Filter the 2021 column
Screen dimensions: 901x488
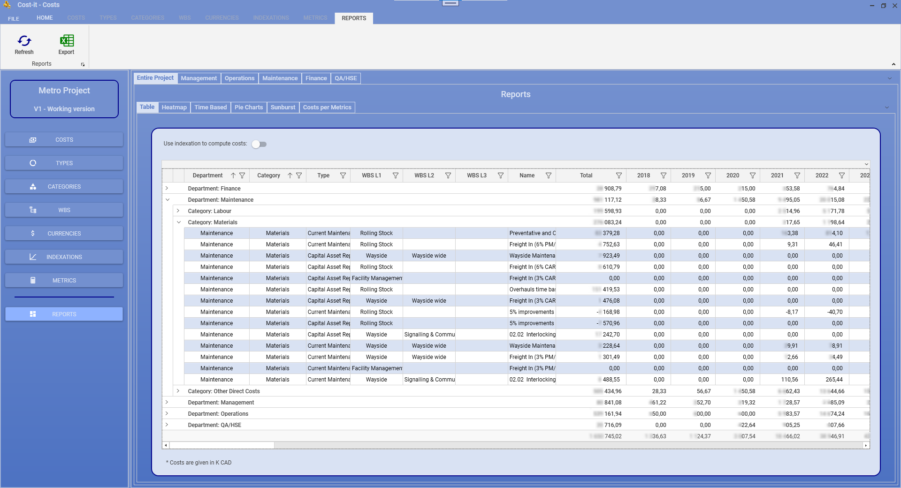pos(797,175)
